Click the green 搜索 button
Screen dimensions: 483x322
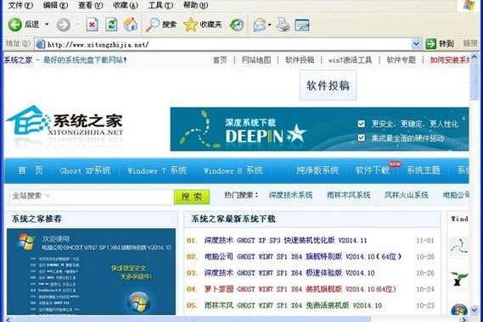(192, 197)
